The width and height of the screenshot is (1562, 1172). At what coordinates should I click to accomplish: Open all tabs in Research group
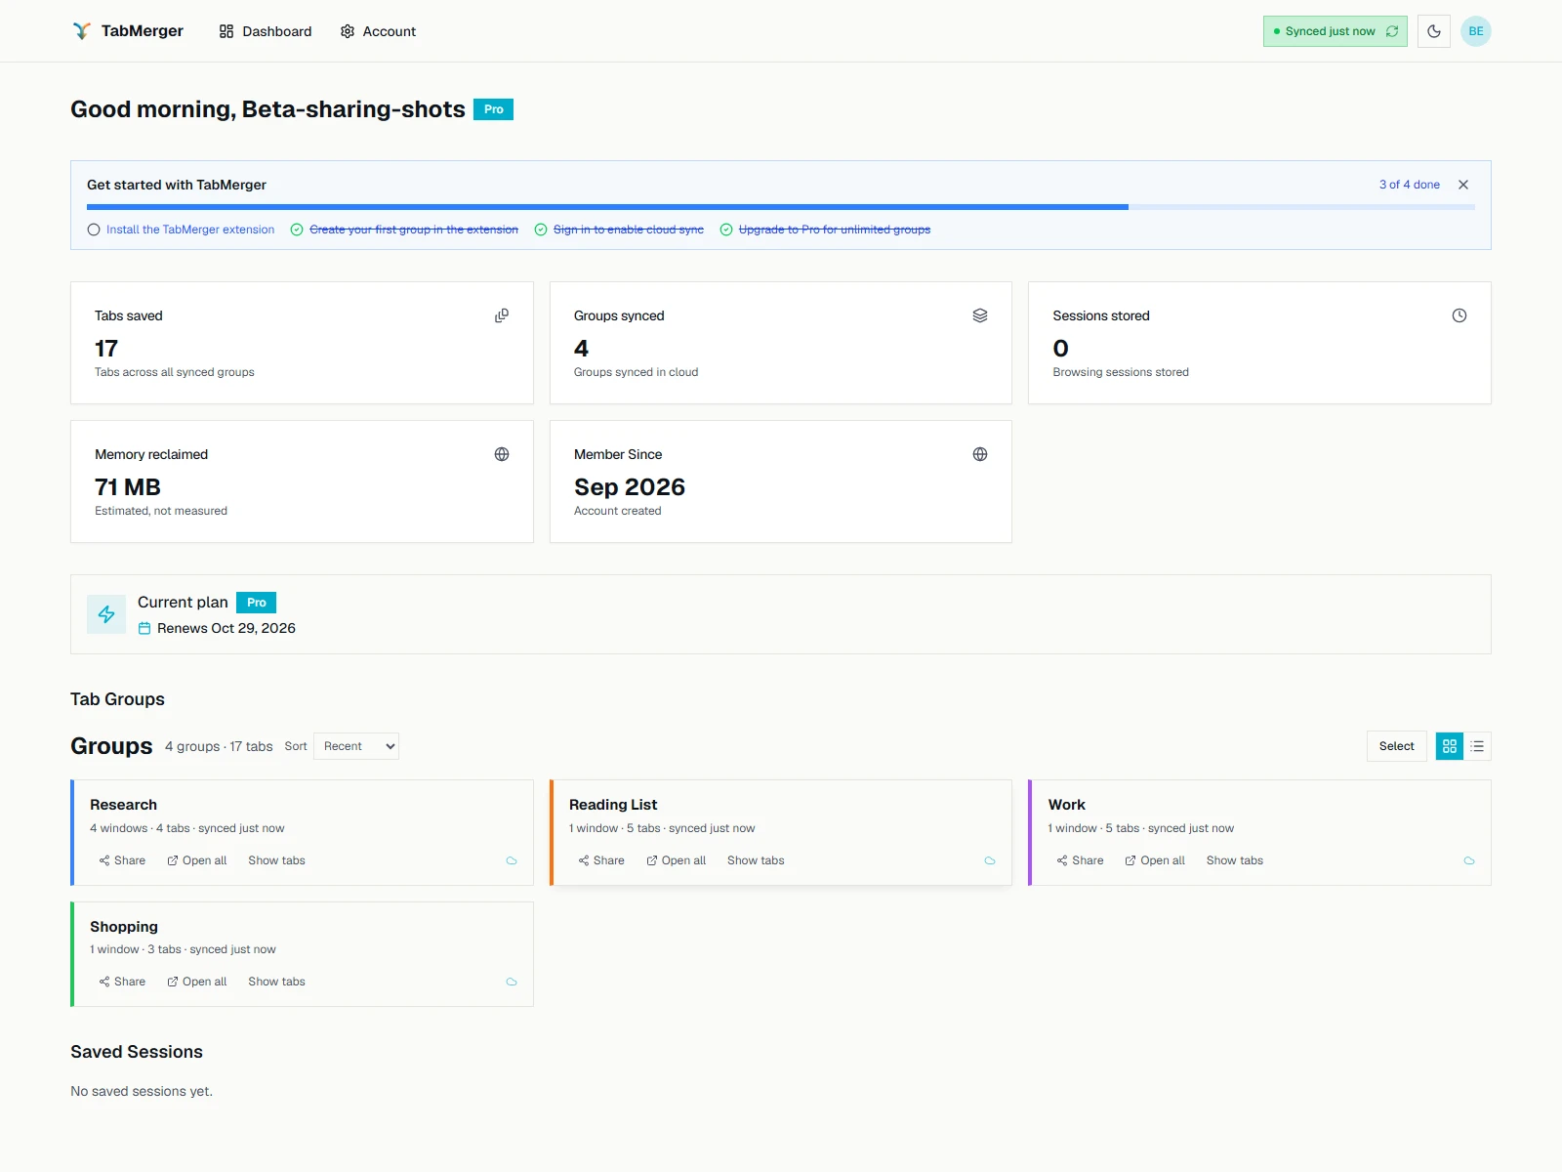(197, 860)
